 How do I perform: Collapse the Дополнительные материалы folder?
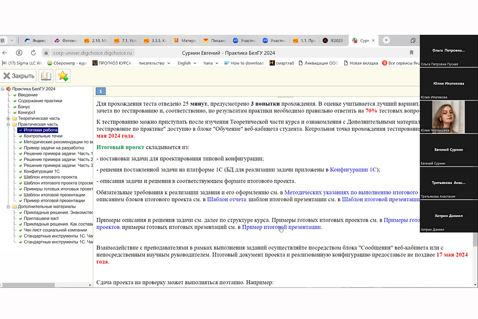pyautogui.click(x=8, y=207)
